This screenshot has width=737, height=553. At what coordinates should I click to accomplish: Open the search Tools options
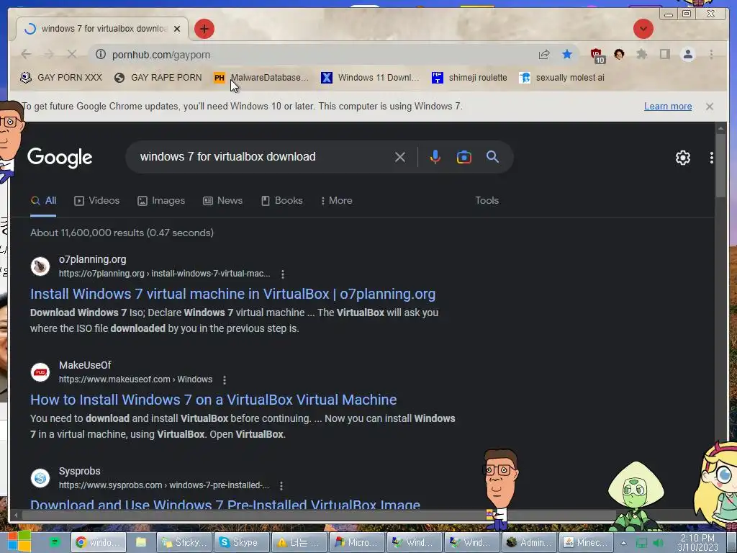click(x=487, y=200)
